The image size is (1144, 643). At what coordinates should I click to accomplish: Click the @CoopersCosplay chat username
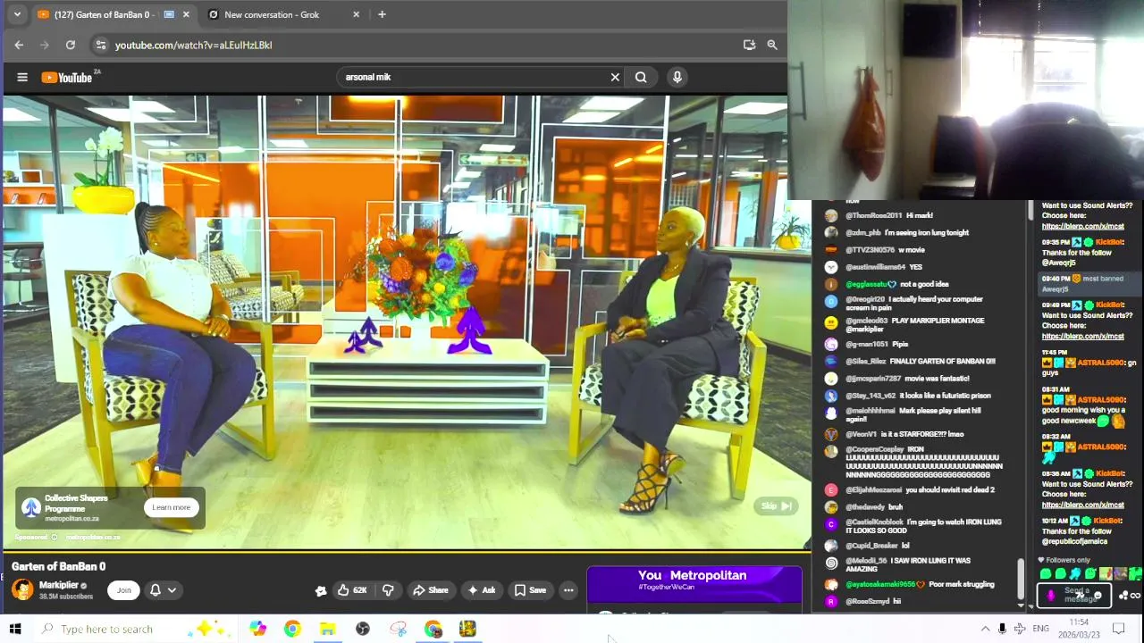(875, 449)
